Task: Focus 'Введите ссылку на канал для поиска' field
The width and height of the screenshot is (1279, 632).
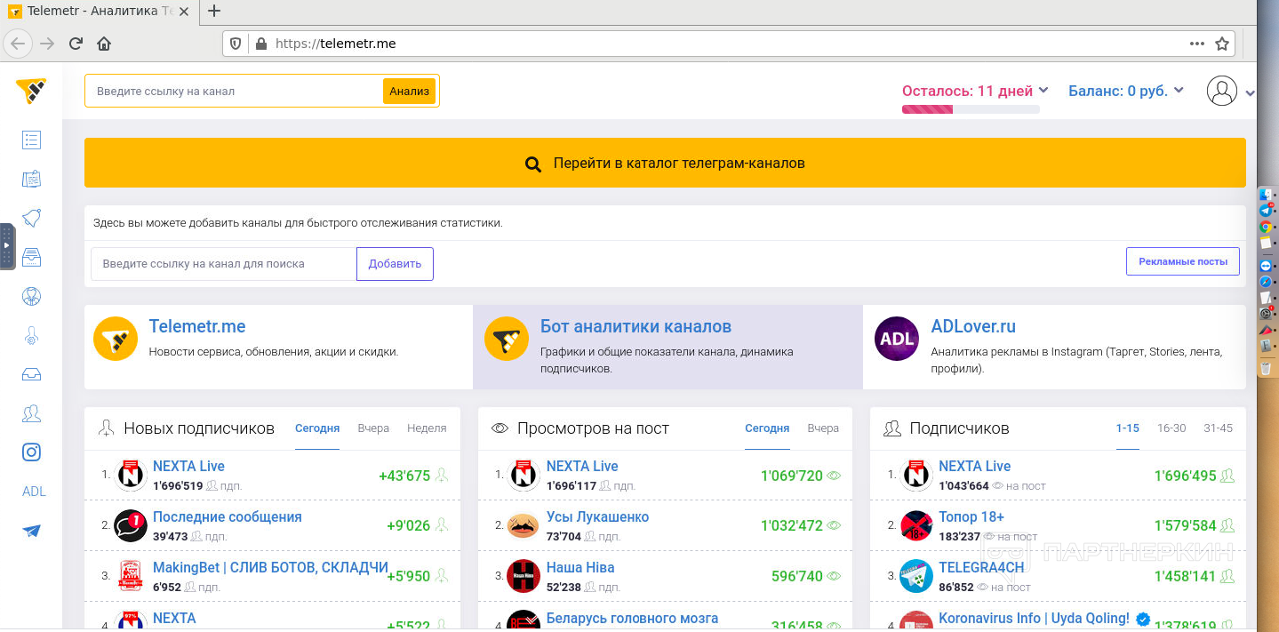Action: point(224,264)
